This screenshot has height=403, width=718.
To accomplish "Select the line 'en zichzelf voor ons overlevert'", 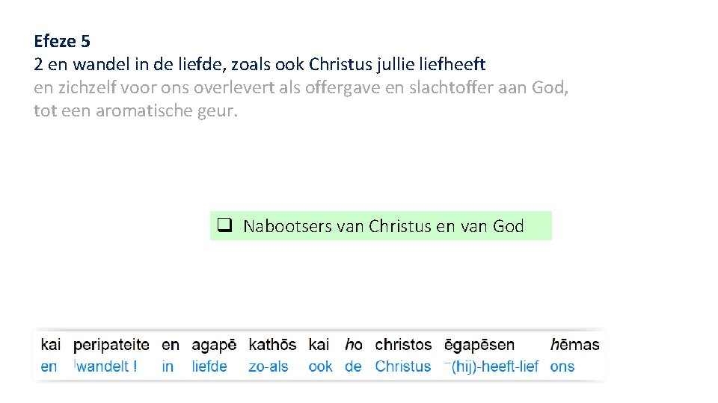I will click(x=301, y=88).
